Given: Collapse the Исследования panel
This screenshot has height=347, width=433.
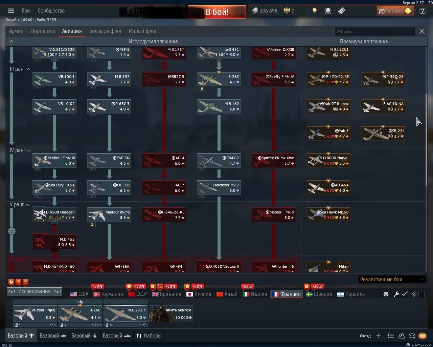Looking at the screenshot, I should (35, 291).
